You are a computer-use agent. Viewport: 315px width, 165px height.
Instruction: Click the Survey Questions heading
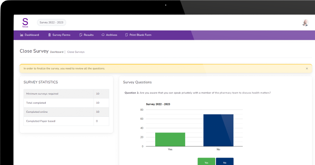coord(137,82)
